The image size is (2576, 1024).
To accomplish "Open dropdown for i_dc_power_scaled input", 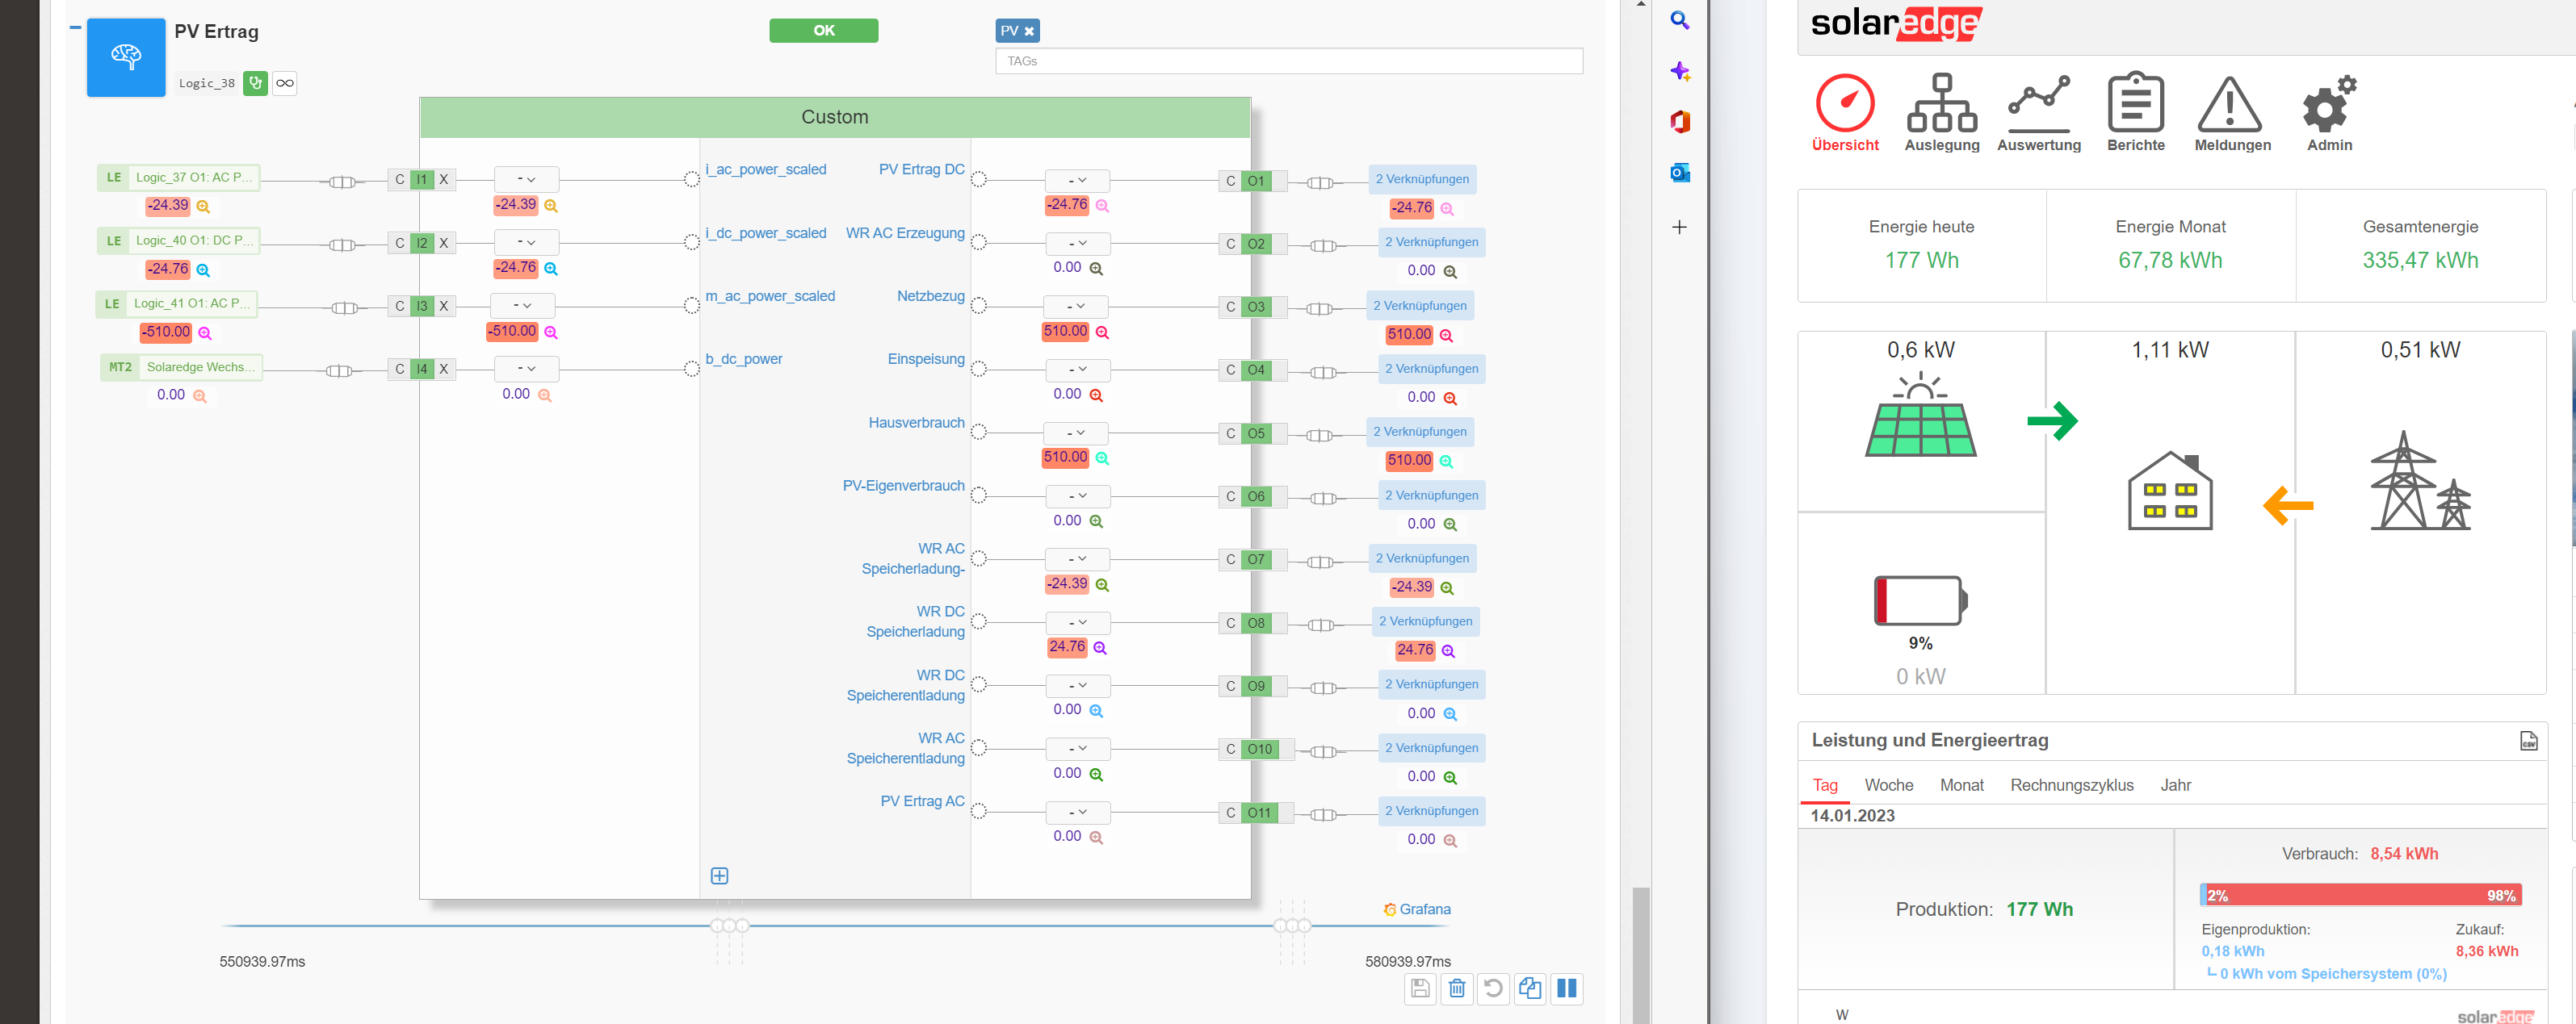I will (526, 242).
